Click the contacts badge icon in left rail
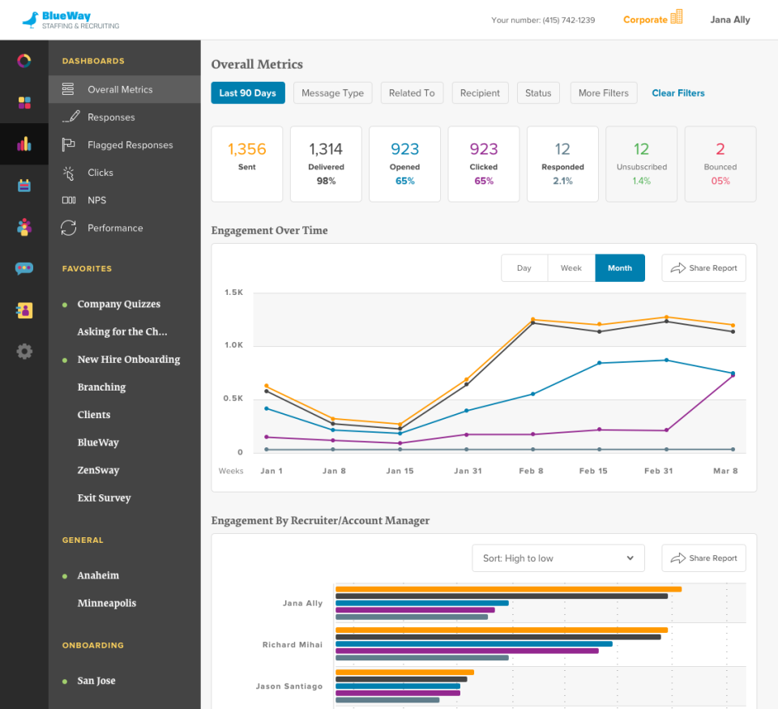This screenshot has height=709, width=778. [x=24, y=310]
